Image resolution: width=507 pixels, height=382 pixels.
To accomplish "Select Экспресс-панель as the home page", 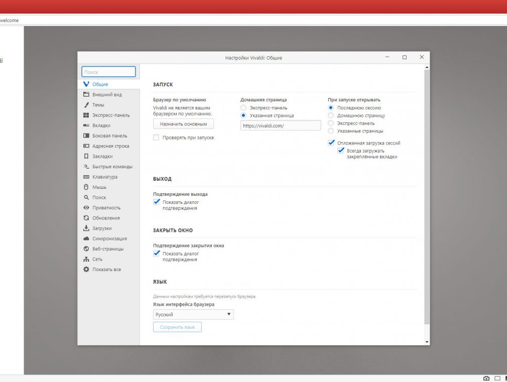I will click(x=243, y=108).
